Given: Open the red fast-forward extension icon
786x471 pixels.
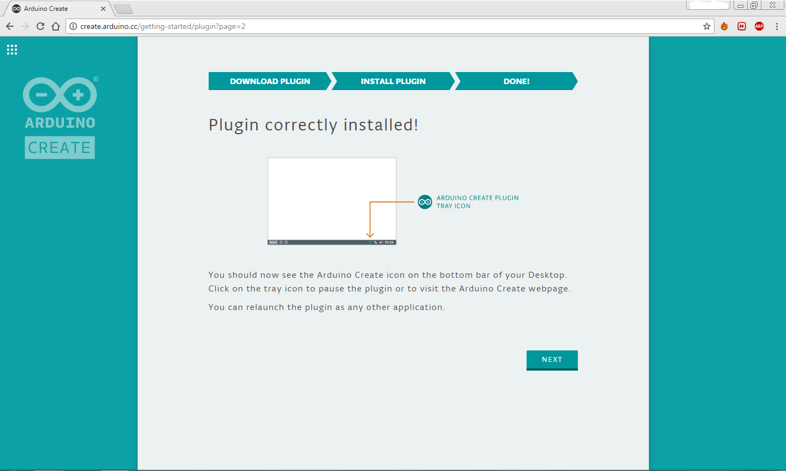Looking at the screenshot, I should (741, 26).
